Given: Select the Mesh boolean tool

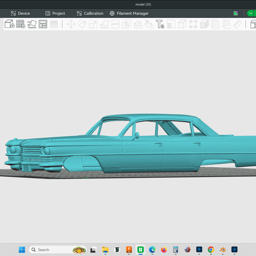Looking at the screenshot, I should 127,24.
